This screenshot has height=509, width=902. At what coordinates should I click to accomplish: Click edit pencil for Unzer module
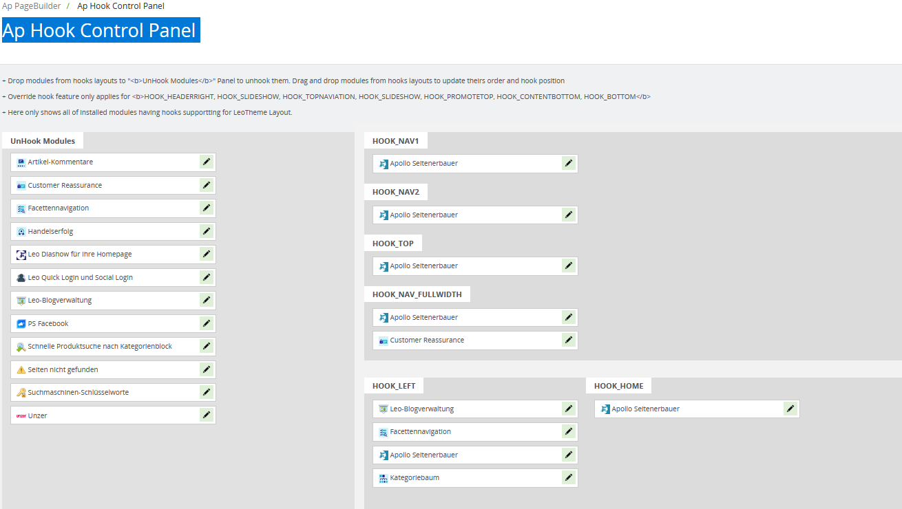coord(207,415)
